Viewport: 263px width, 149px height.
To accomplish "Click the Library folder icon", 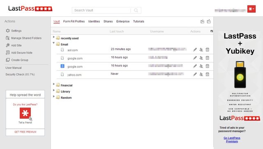I will click(58, 91).
